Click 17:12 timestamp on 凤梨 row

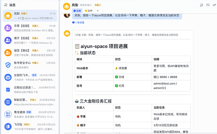coord(53,13)
